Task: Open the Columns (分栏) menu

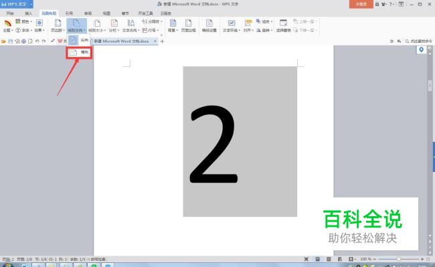Action: pos(114,26)
